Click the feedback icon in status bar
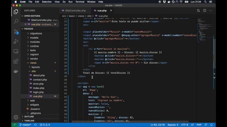The height and width of the screenshot is (127, 227). point(206,125)
